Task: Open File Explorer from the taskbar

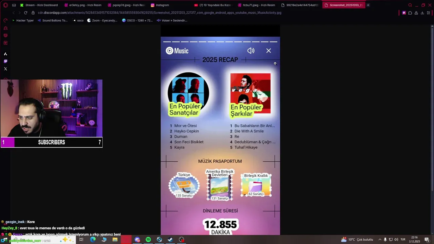Action: 115,240
